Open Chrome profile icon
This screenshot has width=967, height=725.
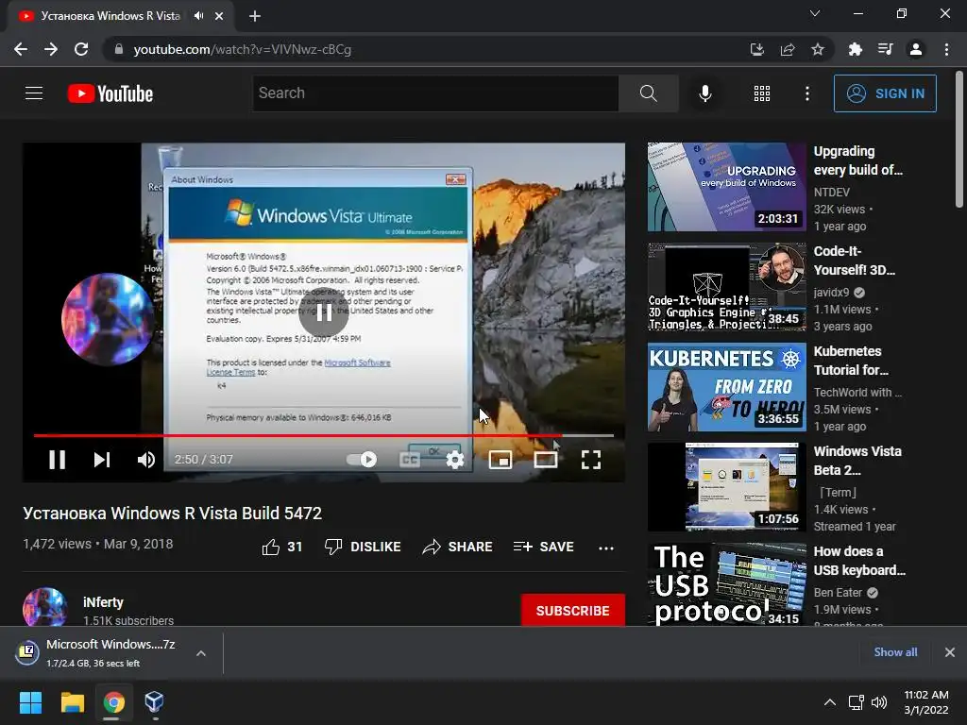916,49
